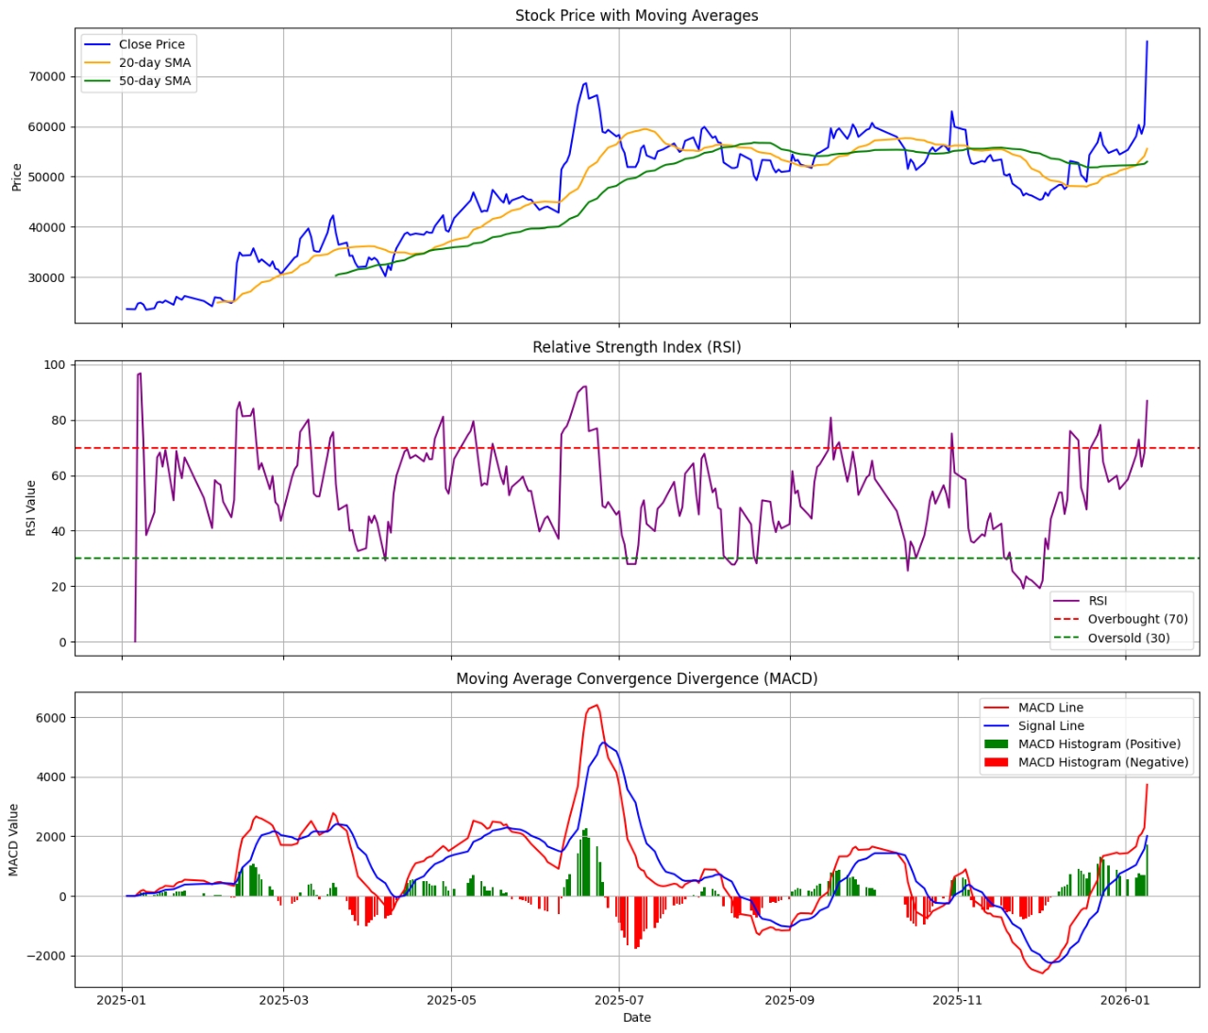Click the Relative Strength Index (RSI) title

636,347
